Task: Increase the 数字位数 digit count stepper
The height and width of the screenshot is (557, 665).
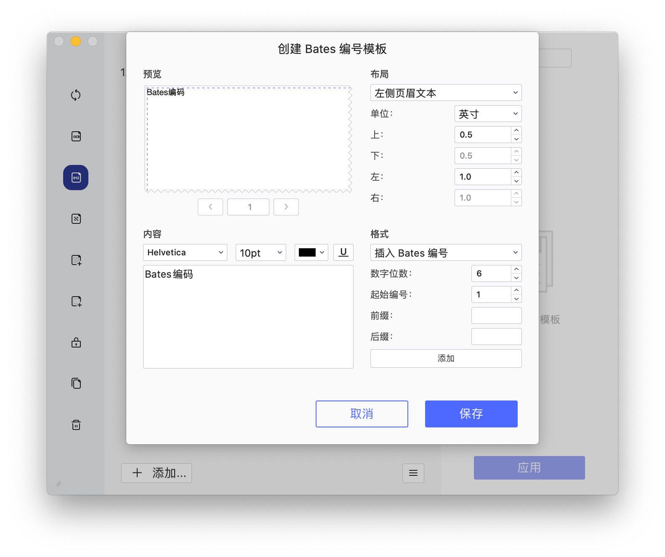Action: tap(516, 269)
